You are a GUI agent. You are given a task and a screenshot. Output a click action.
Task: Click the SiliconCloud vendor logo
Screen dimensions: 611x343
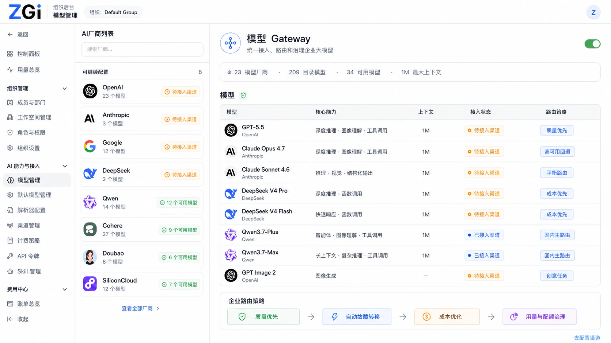pyautogui.click(x=90, y=284)
